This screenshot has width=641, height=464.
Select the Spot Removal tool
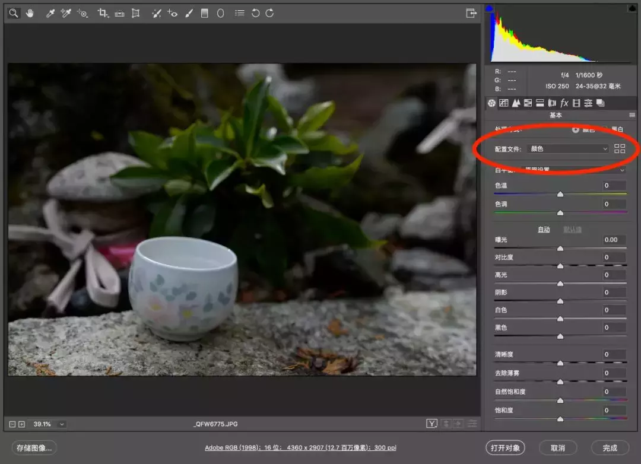[157, 13]
